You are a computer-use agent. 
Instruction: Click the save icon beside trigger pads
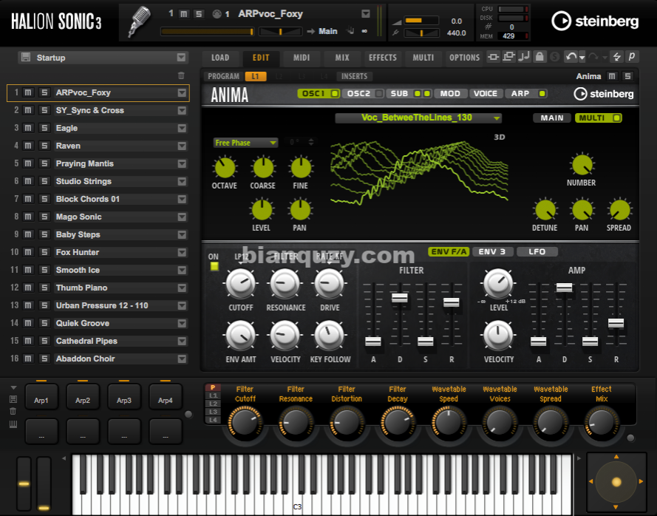click(13, 399)
